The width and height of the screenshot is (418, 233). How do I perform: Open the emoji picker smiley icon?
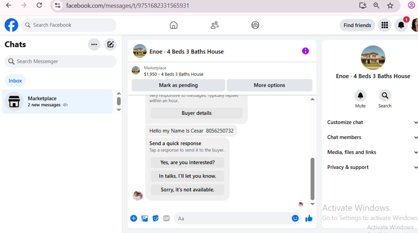(x=295, y=218)
